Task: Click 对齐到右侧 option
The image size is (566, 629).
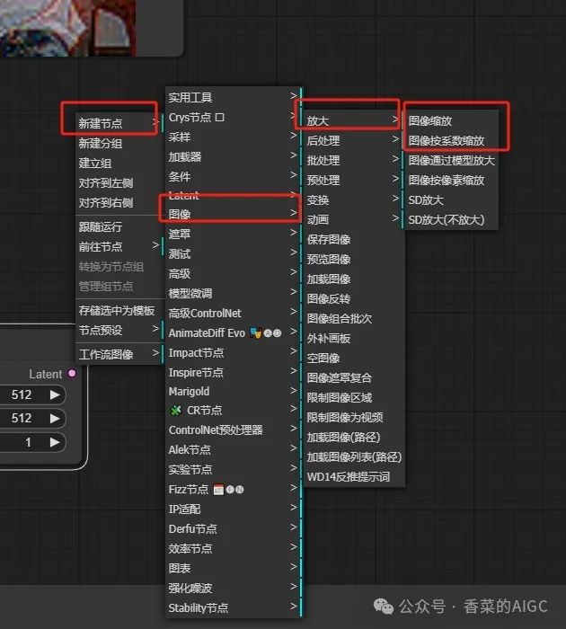Action: pos(119,202)
